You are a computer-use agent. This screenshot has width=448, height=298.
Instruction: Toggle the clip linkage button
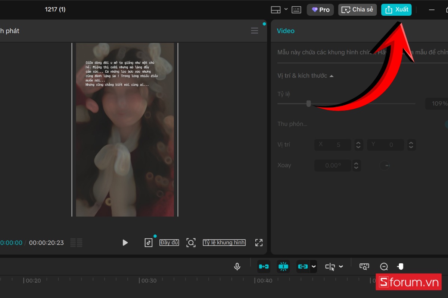point(302,267)
